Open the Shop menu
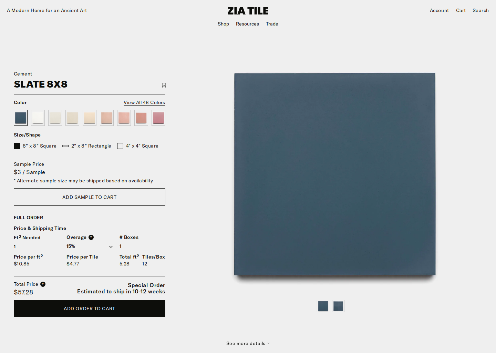The width and height of the screenshot is (496, 353). pyautogui.click(x=223, y=24)
